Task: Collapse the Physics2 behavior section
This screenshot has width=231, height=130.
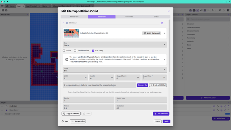Action: (x=64, y=23)
